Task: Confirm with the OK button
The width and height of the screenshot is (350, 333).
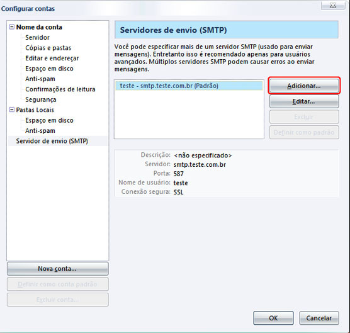Action: [x=273, y=318]
